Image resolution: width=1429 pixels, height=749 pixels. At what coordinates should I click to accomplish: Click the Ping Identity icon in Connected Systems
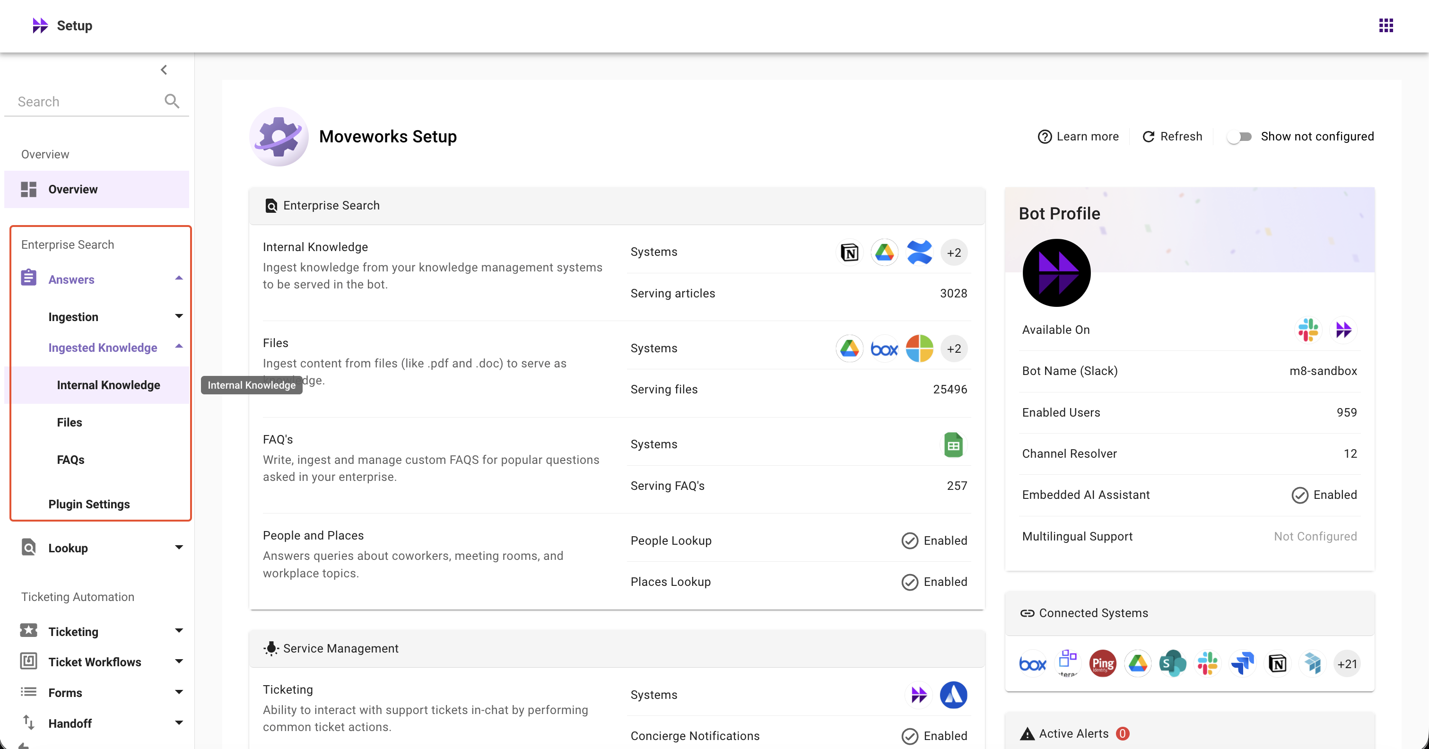click(x=1102, y=663)
